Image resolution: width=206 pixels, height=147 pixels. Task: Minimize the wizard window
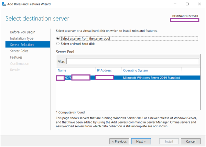click(x=175, y=4)
